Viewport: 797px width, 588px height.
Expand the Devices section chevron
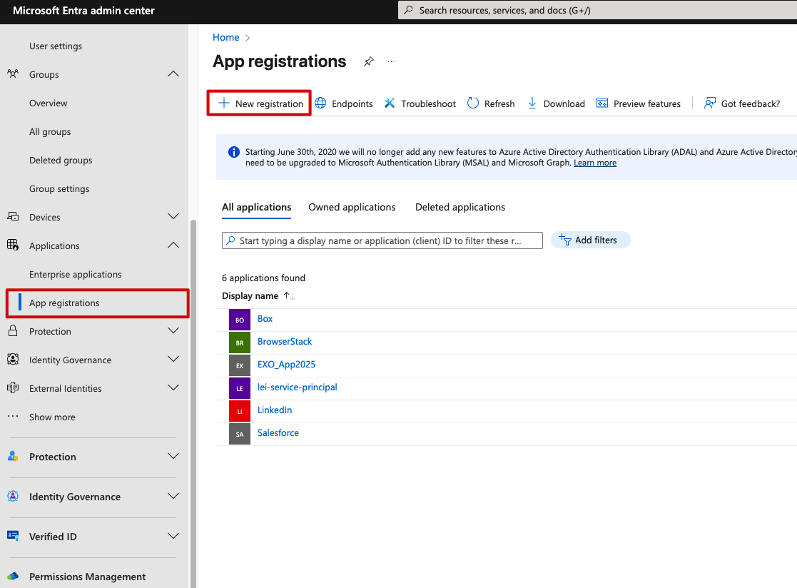click(173, 216)
